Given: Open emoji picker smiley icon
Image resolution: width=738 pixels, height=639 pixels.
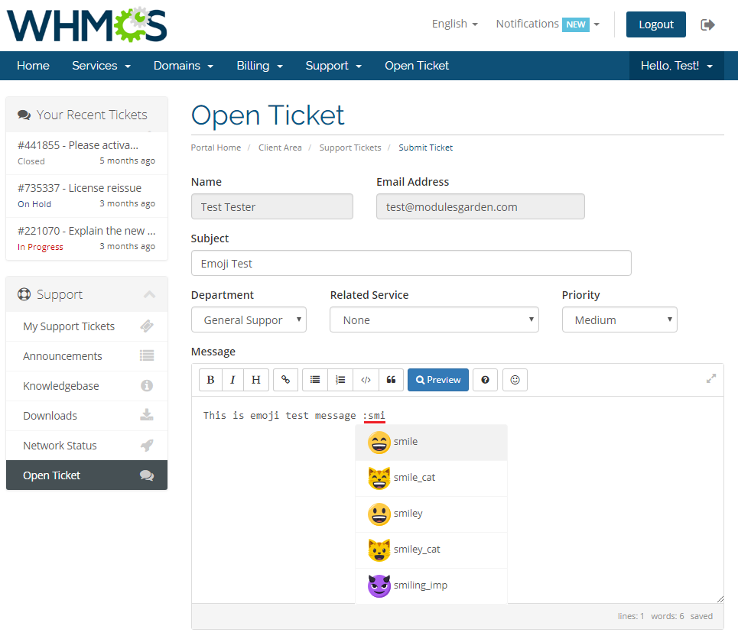Looking at the screenshot, I should [515, 380].
